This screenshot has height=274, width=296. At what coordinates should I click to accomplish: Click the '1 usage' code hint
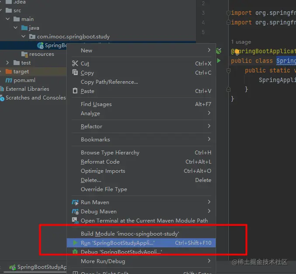[x=241, y=42]
